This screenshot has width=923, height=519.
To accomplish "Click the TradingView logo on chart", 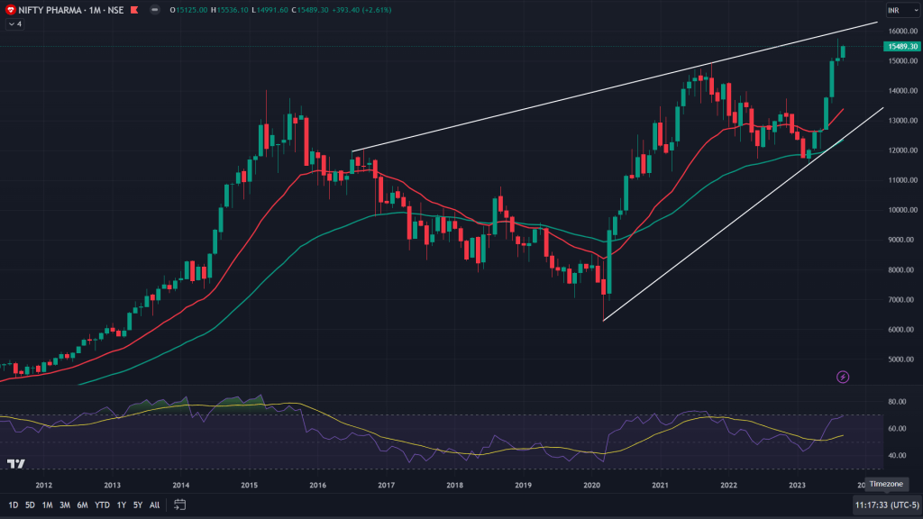I will [x=16, y=464].
